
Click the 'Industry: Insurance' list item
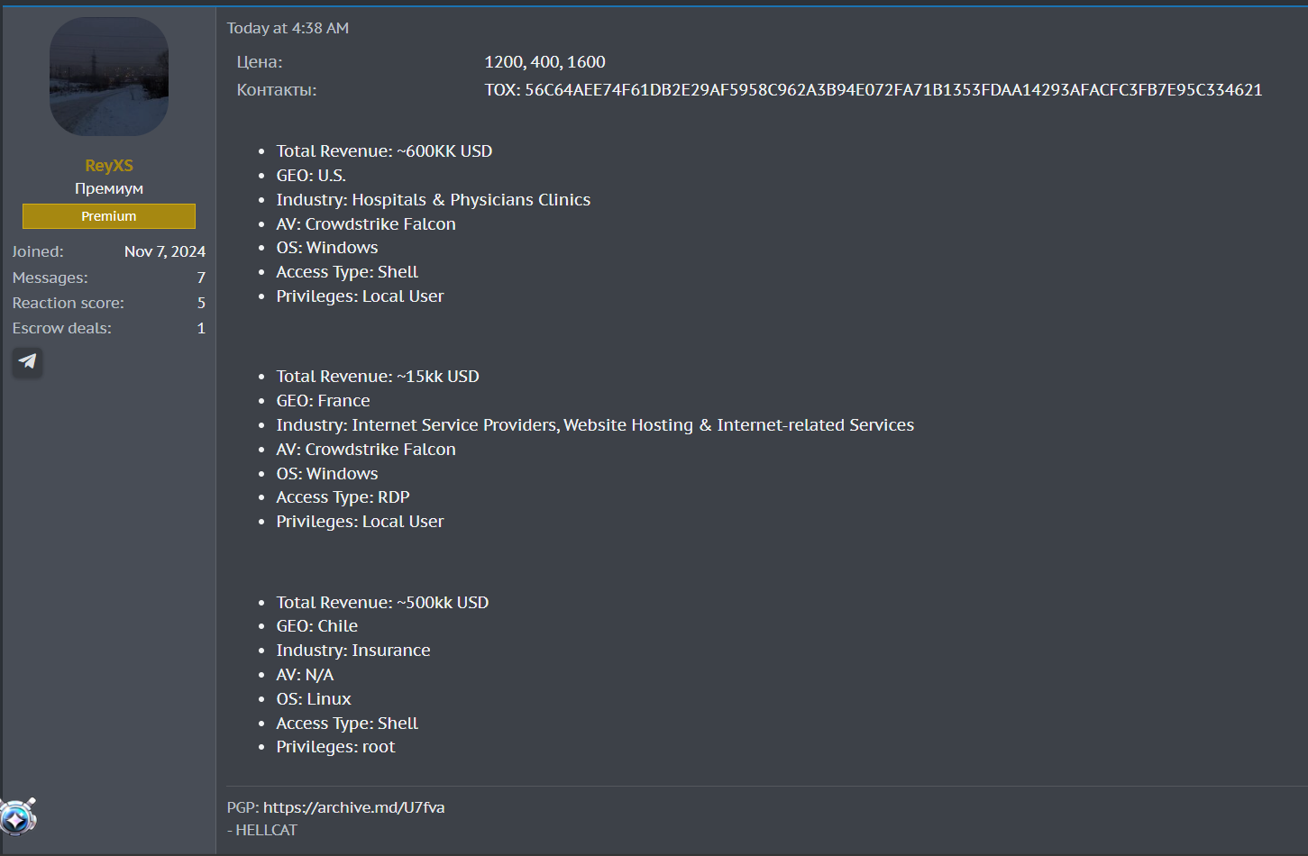[x=353, y=651]
